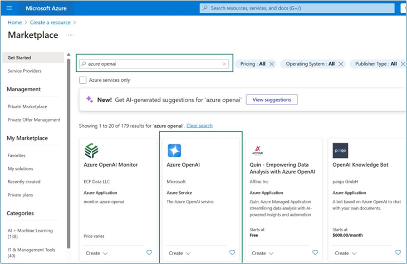This screenshot has height=264, width=407.
Task: Click the Azure OpenAI Monitor logo
Action: click(x=91, y=151)
